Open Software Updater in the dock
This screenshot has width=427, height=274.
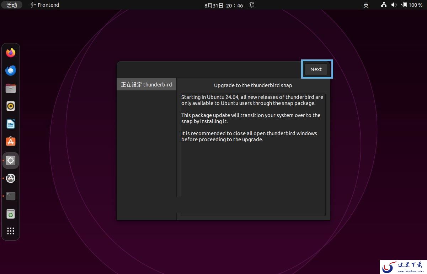(11, 178)
